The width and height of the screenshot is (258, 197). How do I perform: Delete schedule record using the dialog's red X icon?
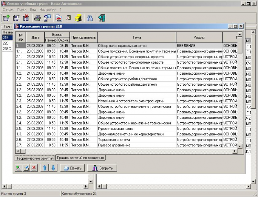click(34, 168)
